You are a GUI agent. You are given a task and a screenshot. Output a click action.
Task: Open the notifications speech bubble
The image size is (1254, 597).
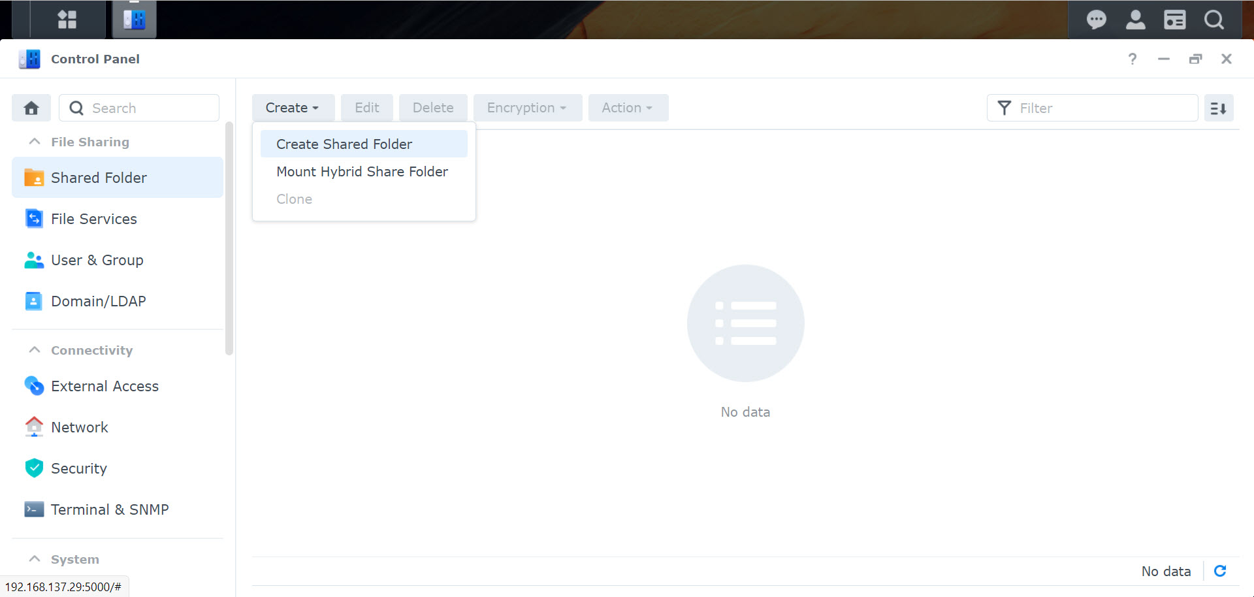tap(1096, 20)
